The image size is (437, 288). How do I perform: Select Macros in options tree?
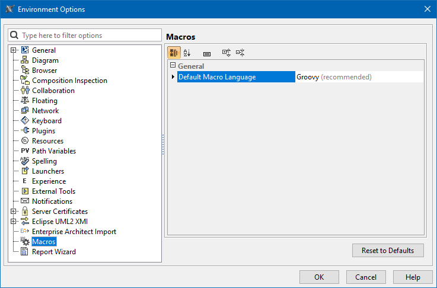(44, 242)
